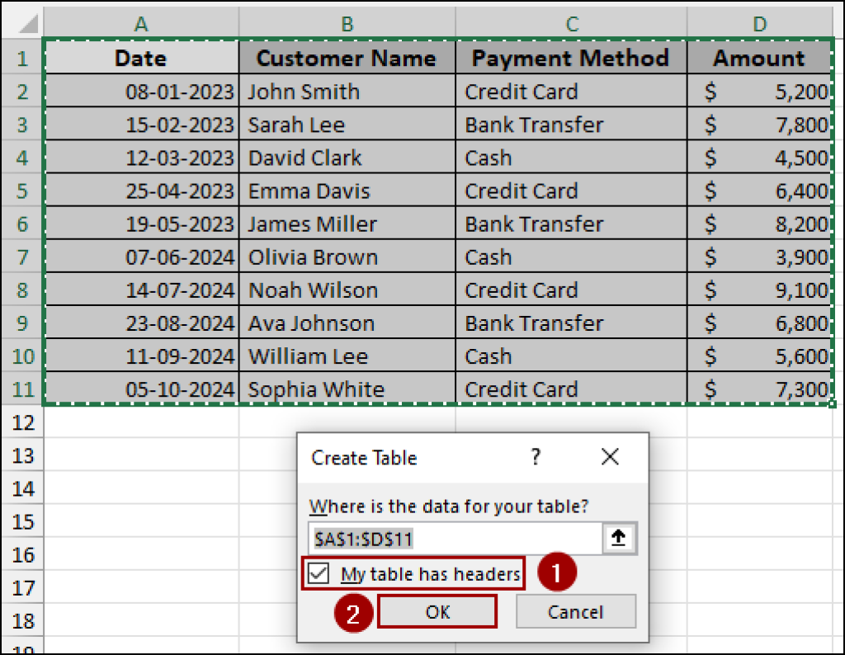Select the cell containing Sophia White
Image resolution: width=845 pixels, height=655 pixels.
347,389
